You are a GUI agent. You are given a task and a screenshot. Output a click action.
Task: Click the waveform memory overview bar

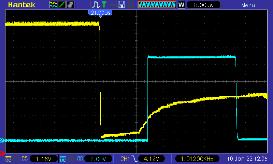[157, 5]
